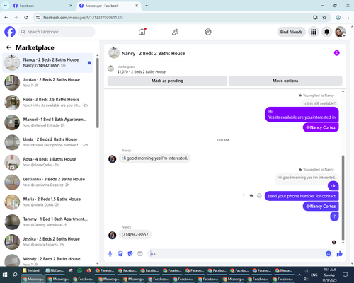This screenshot has width=354, height=283.
Task: Reply to the 'send your phone number' message
Action: [251, 196]
